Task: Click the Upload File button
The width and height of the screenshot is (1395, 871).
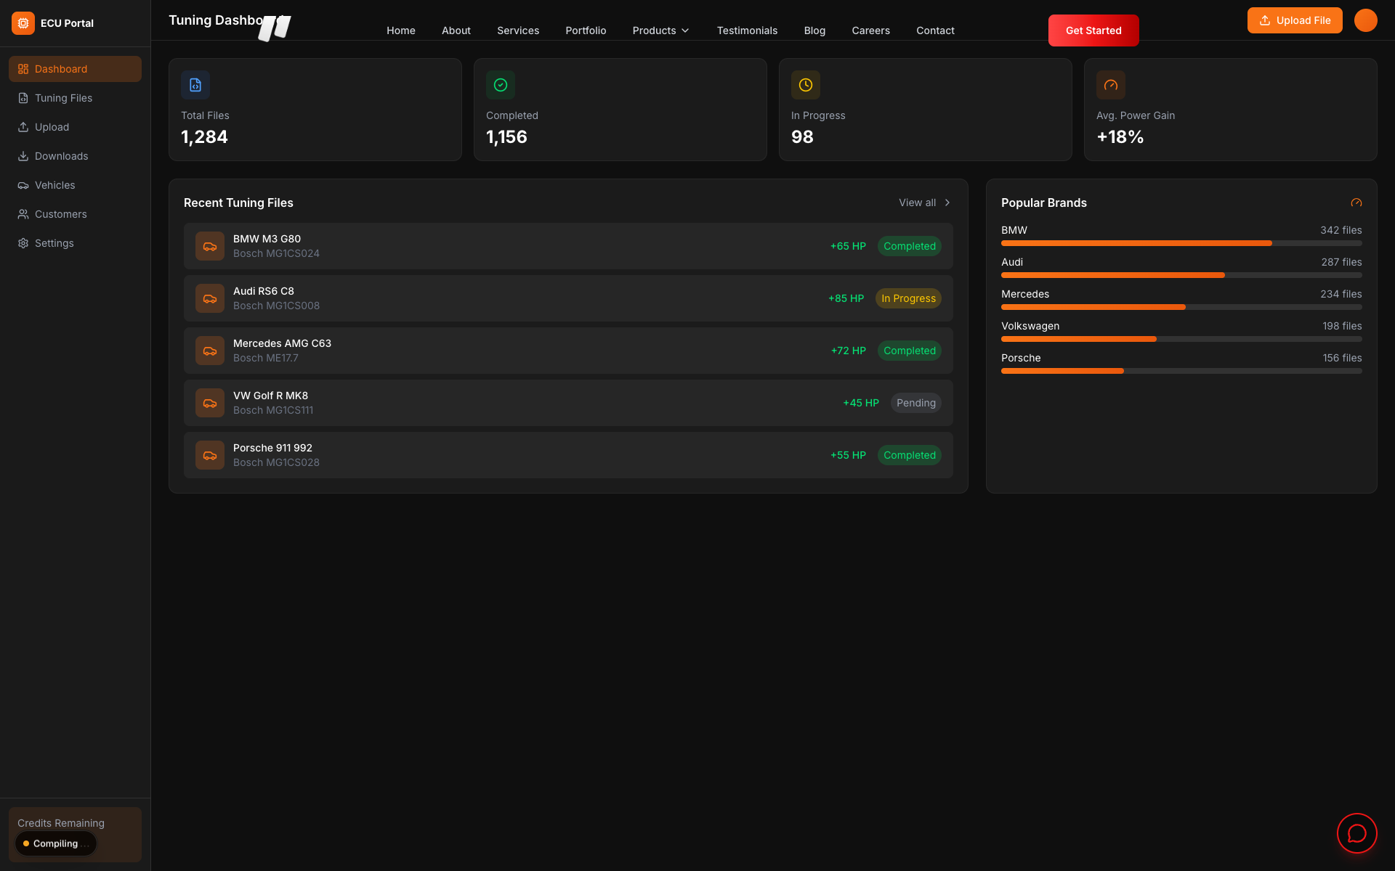Action: tap(1294, 20)
